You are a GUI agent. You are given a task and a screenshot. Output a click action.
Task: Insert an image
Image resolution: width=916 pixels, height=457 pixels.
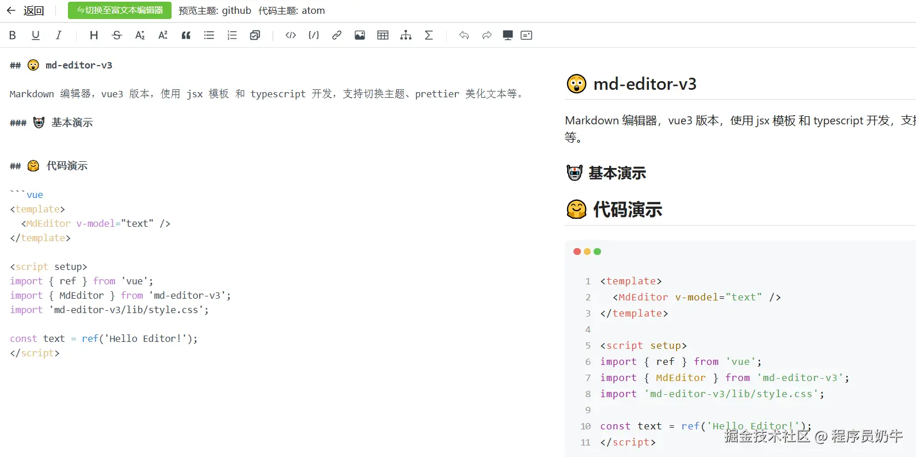(x=360, y=35)
